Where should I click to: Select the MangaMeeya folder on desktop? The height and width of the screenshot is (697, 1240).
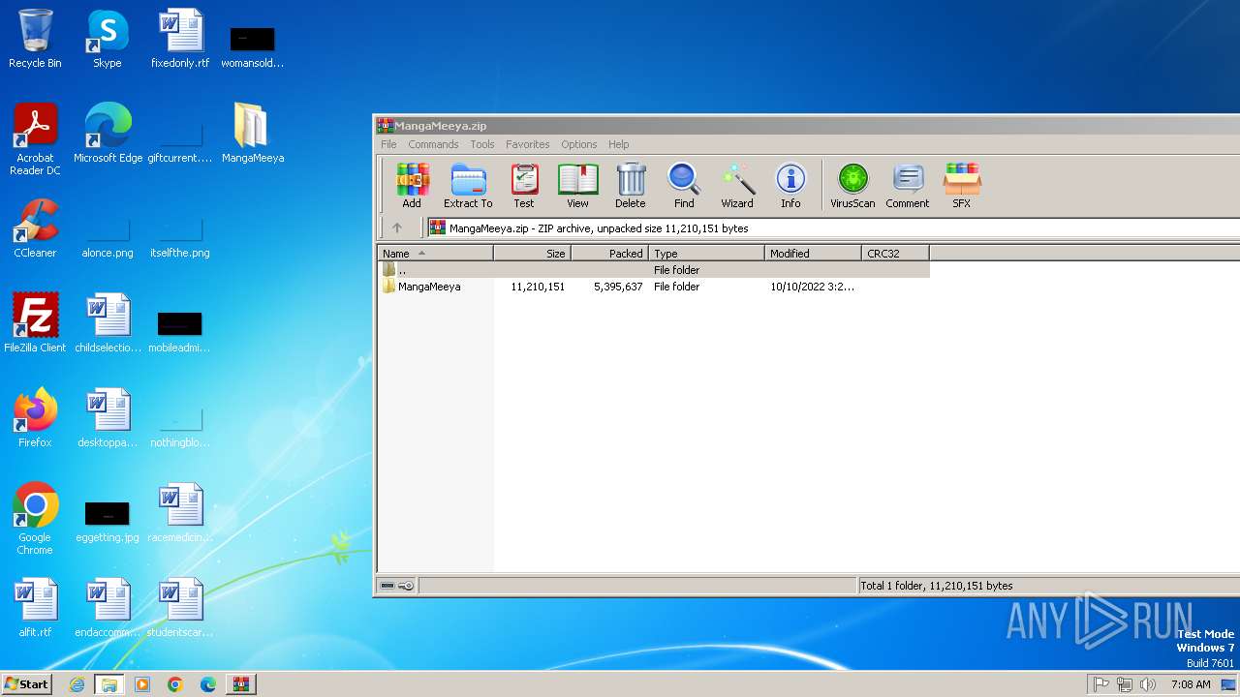click(253, 134)
